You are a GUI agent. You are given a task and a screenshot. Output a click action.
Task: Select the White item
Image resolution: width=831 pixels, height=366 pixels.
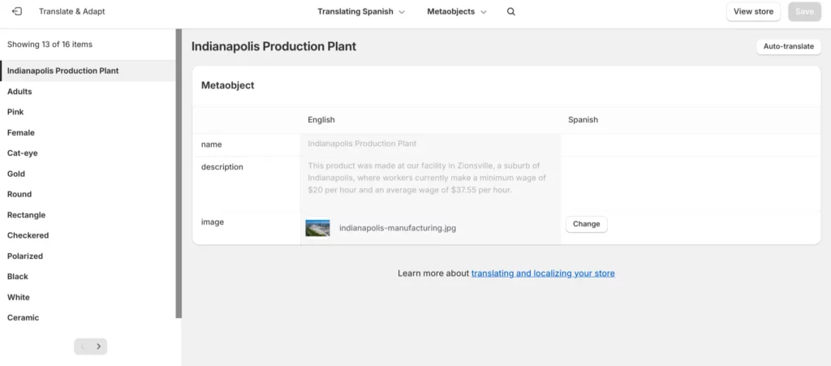(x=88, y=297)
